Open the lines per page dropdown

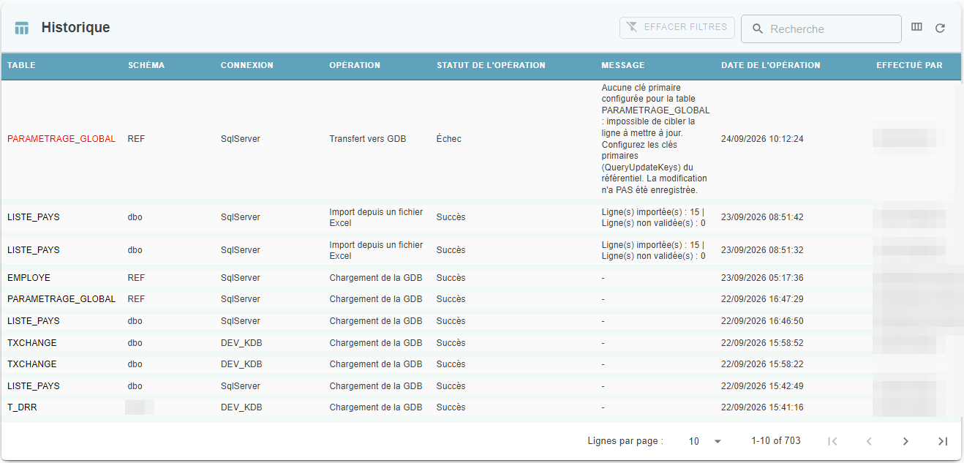tap(706, 441)
